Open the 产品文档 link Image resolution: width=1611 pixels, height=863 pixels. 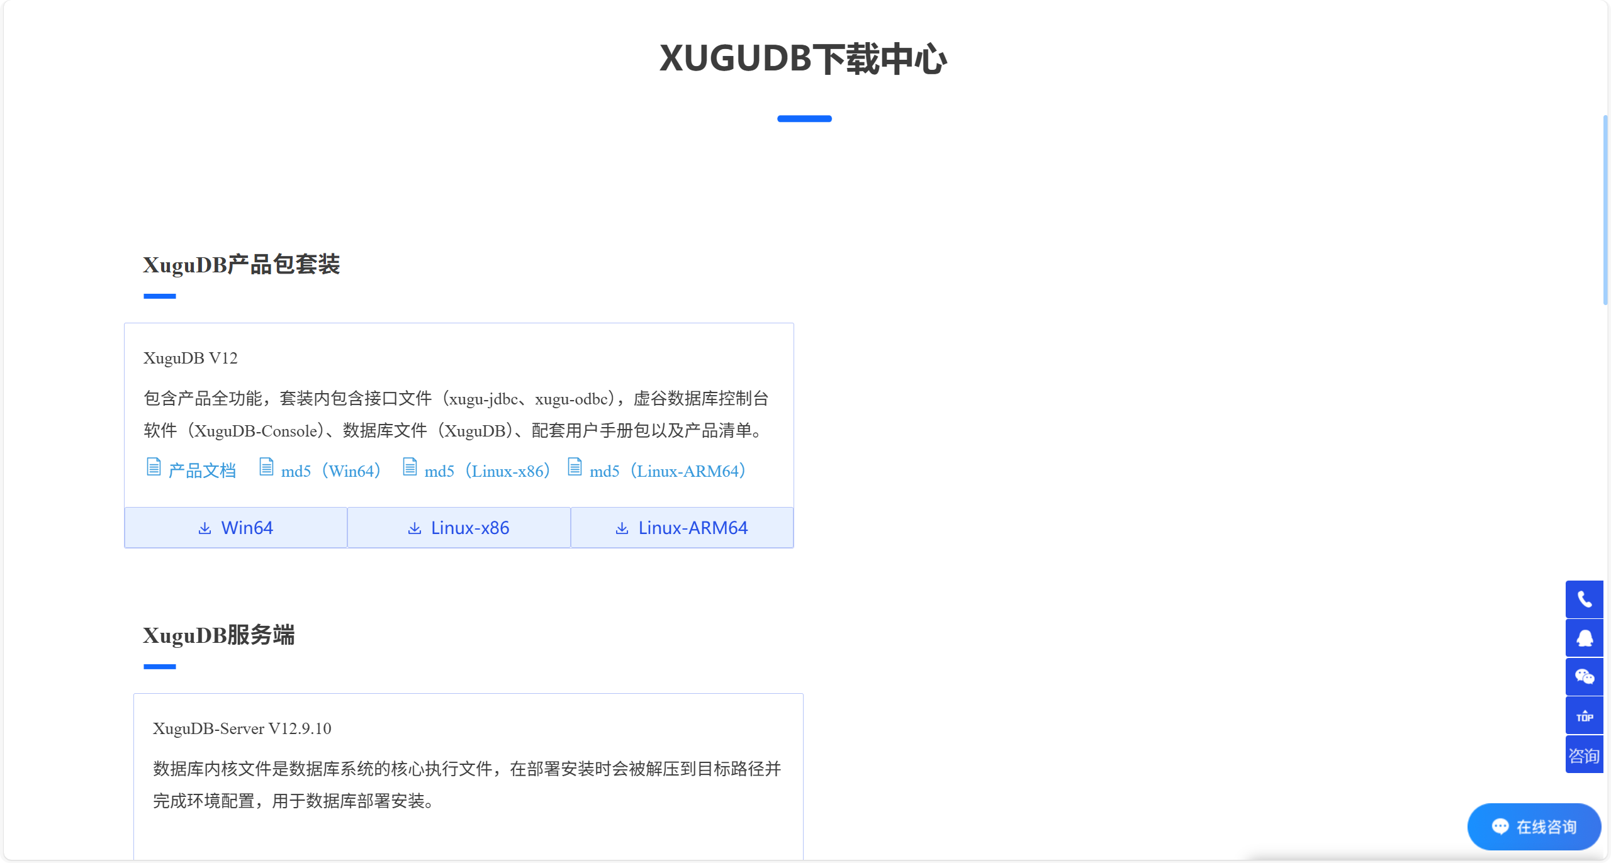pyautogui.click(x=202, y=470)
